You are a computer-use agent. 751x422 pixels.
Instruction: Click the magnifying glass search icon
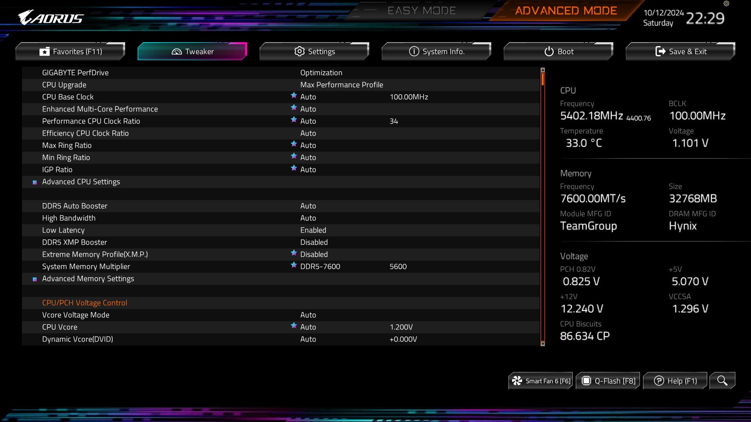(722, 381)
